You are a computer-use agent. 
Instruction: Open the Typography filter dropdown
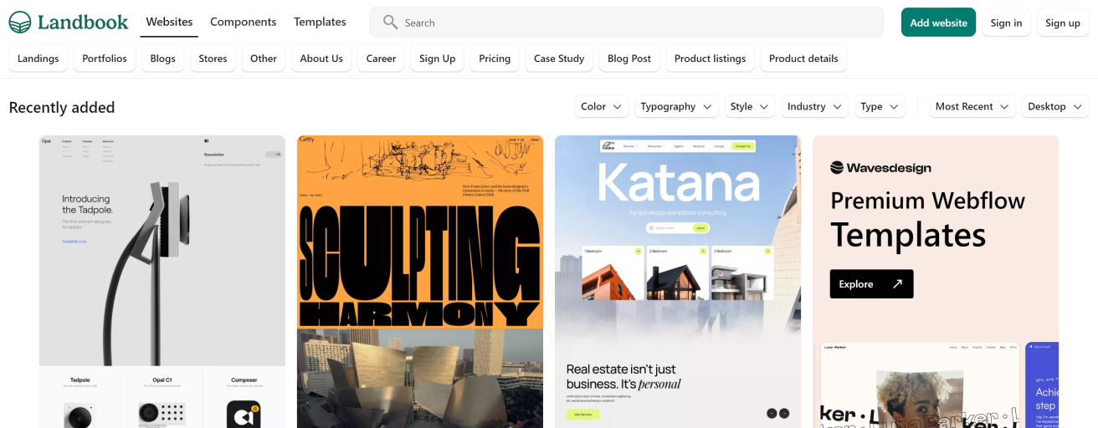(x=676, y=106)
